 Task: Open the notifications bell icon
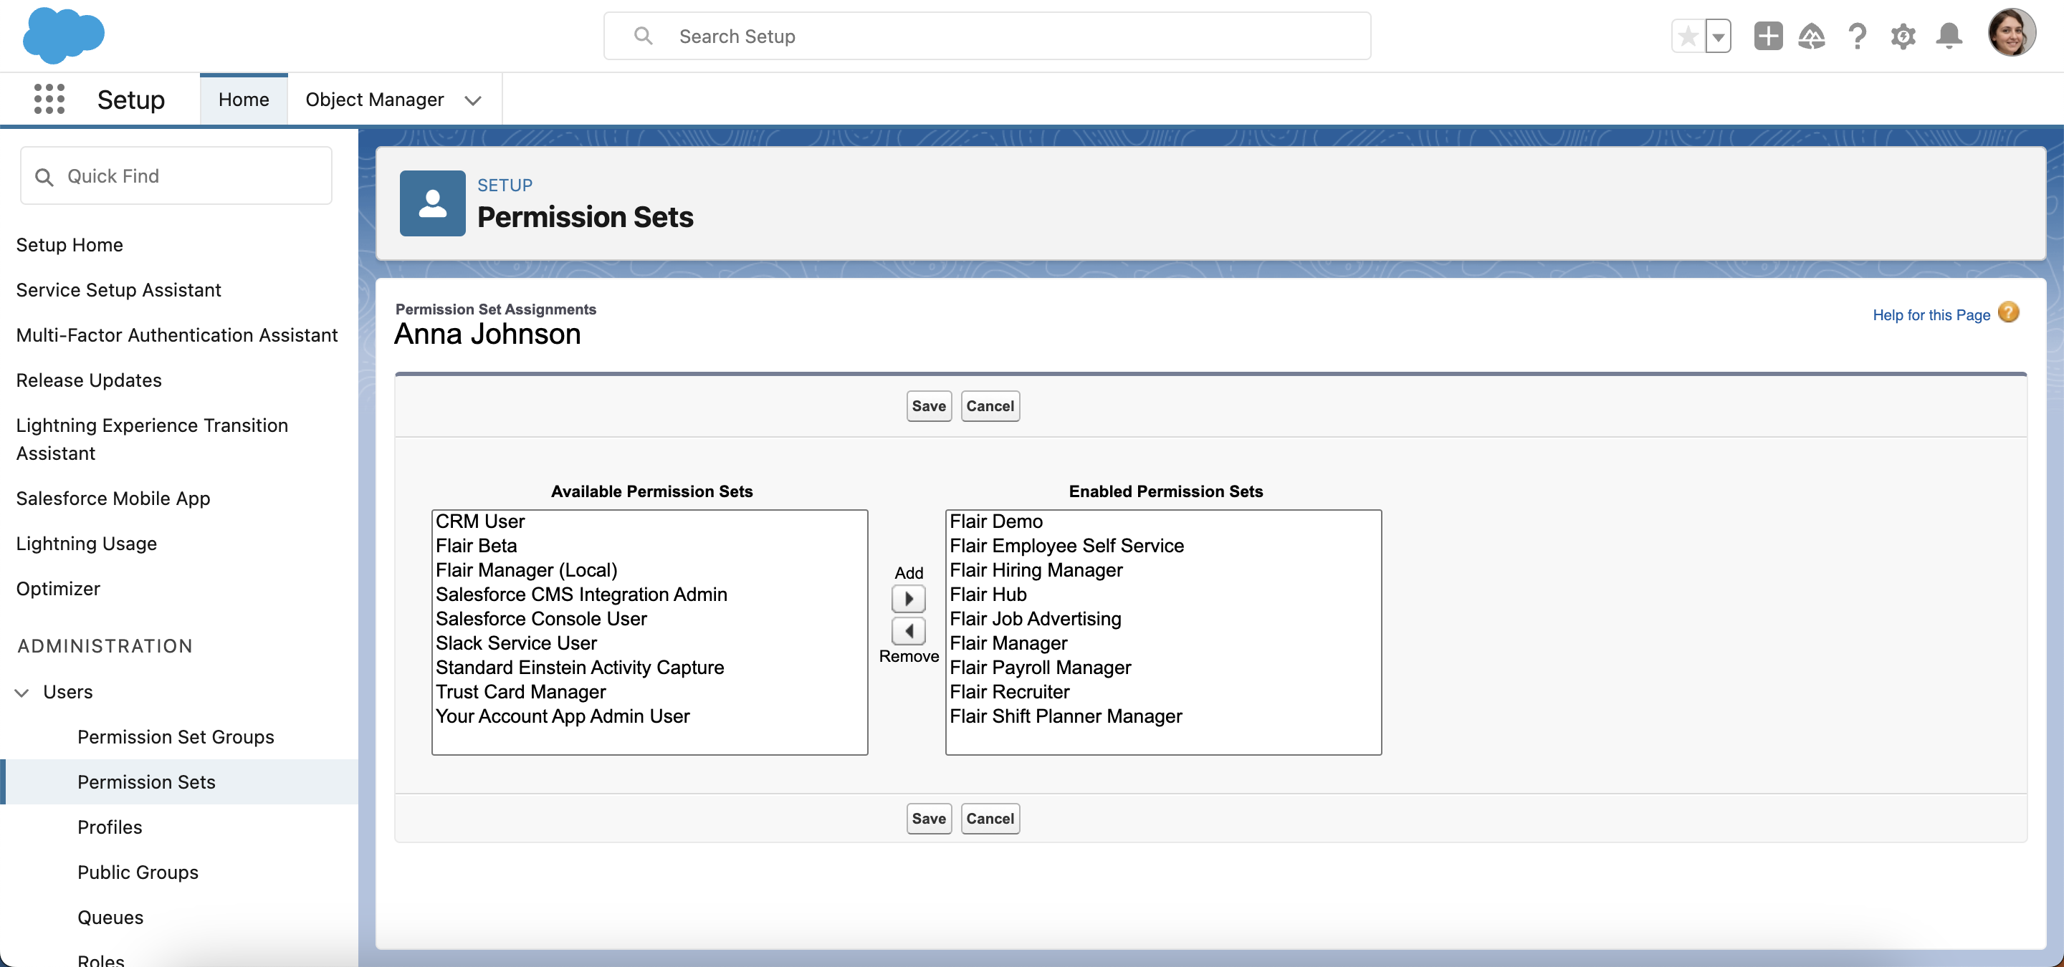point(1949,36)
